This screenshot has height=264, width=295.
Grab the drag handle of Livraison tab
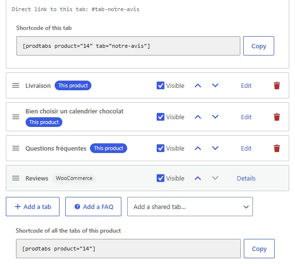pos(15,85)
